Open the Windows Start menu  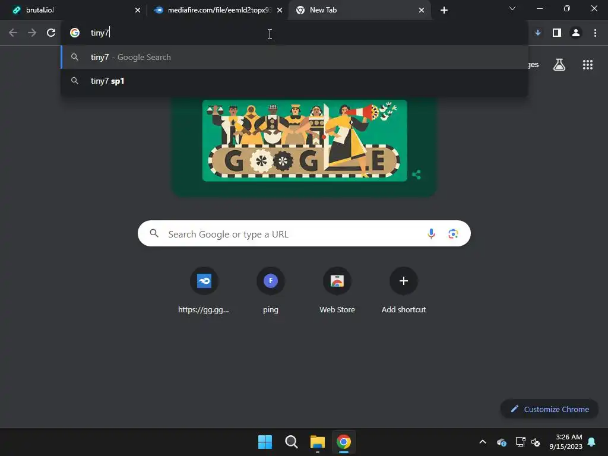pos(265,442)
